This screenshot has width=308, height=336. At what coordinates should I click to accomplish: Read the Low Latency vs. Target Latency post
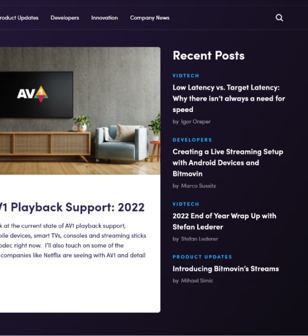229,99
